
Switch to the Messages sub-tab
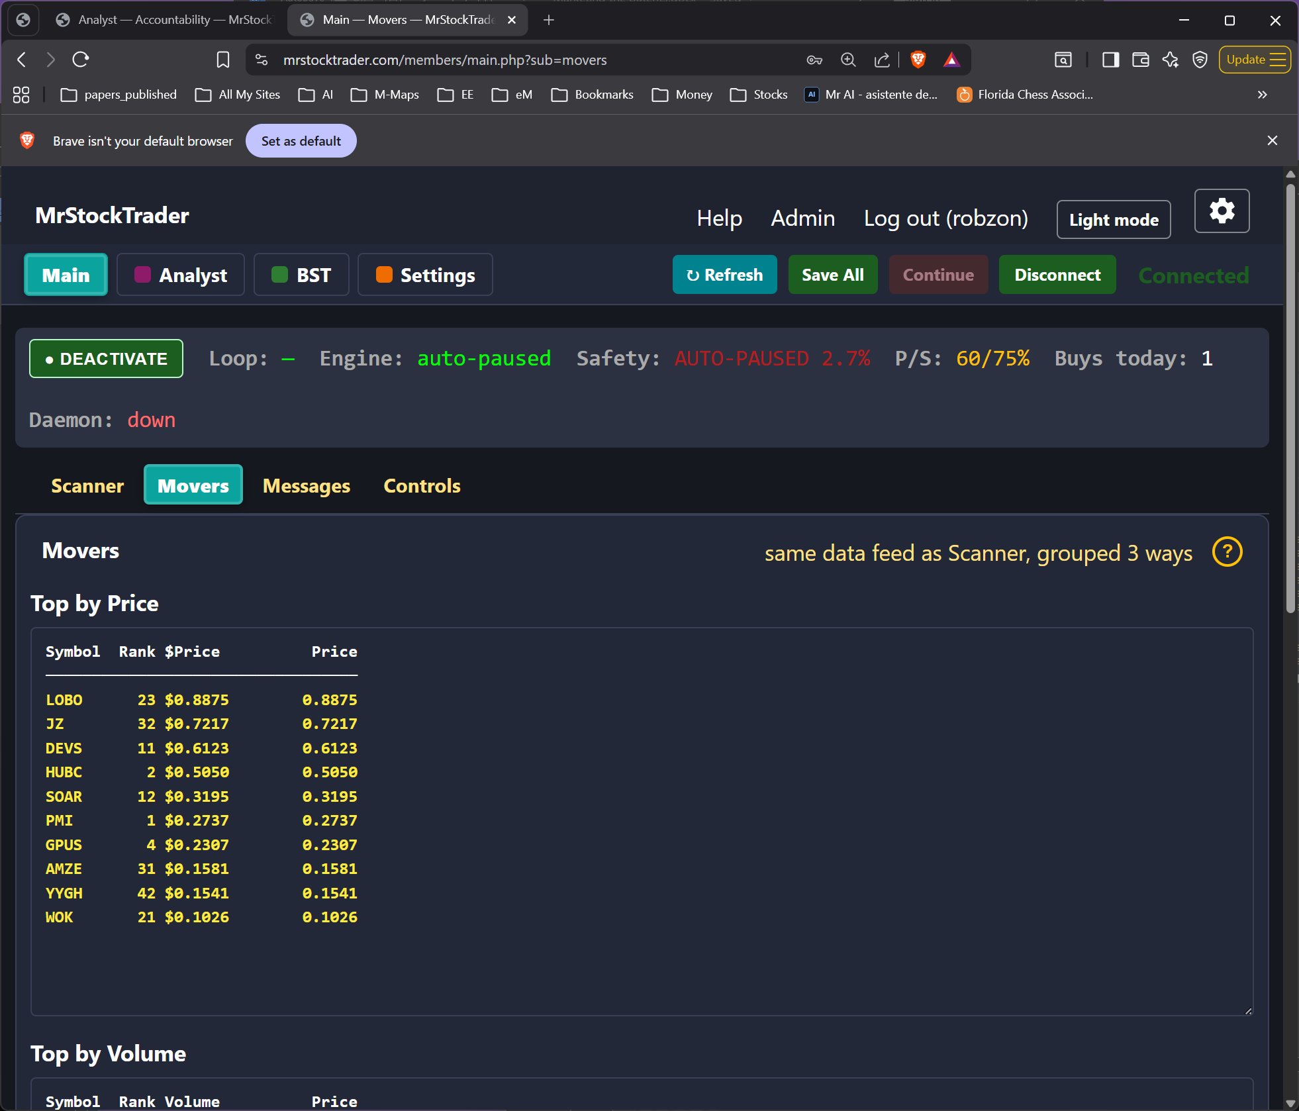pyautogui.click(x=307, y=485)
